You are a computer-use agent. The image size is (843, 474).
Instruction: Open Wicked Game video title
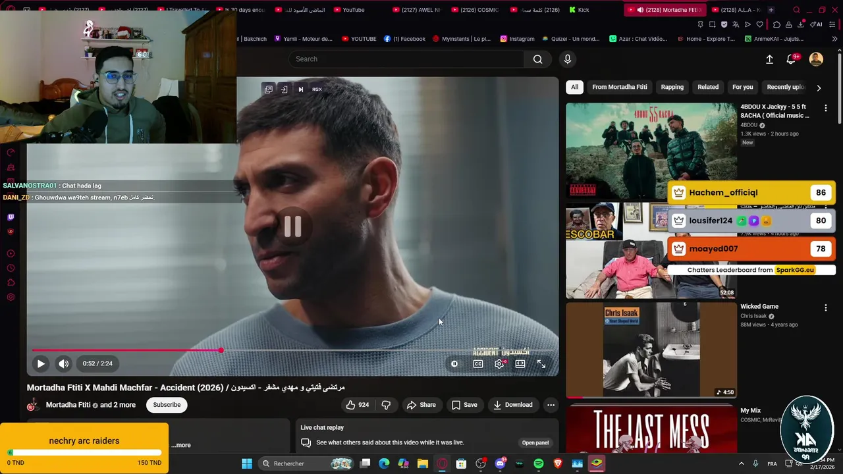[x=759, y=307]
